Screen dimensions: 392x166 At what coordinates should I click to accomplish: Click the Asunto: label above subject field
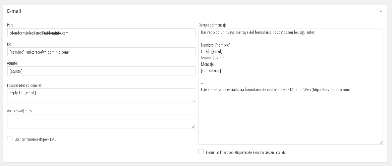click(x=12, y=63)
